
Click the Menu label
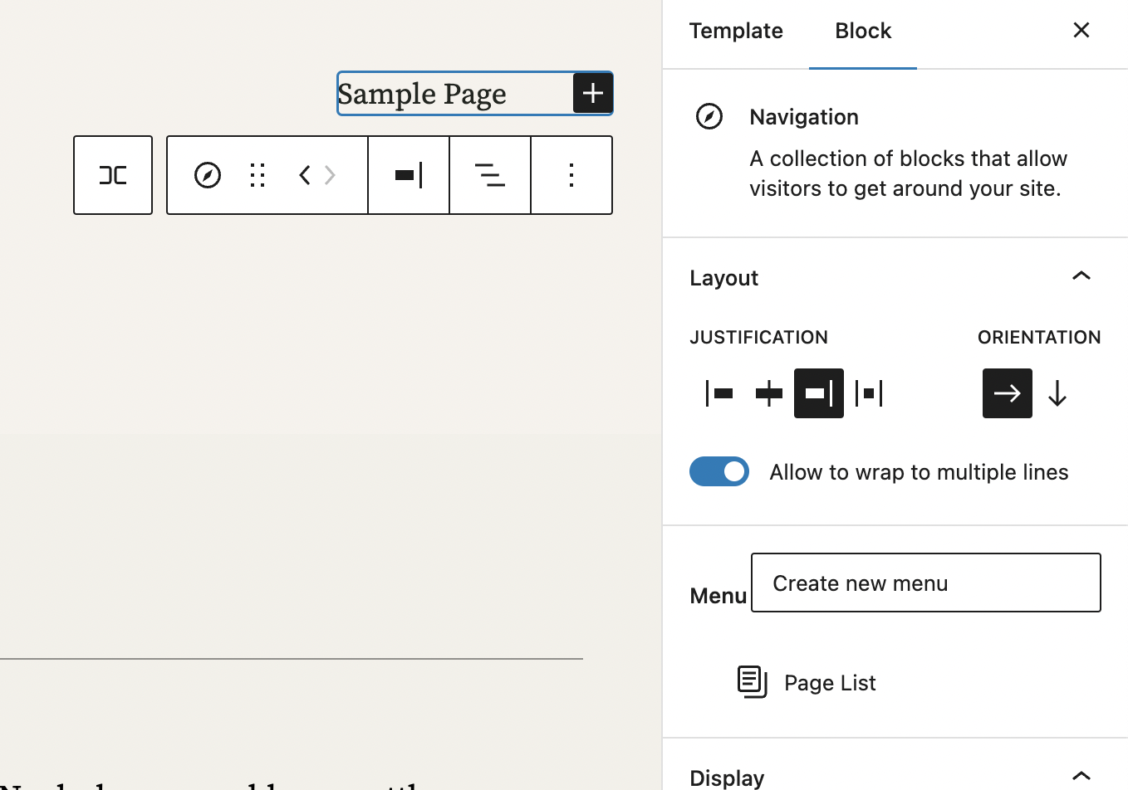[718, 596]
